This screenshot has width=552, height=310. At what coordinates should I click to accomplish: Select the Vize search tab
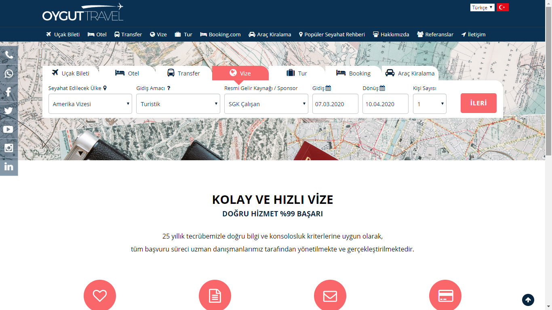[x=240, y=73]
